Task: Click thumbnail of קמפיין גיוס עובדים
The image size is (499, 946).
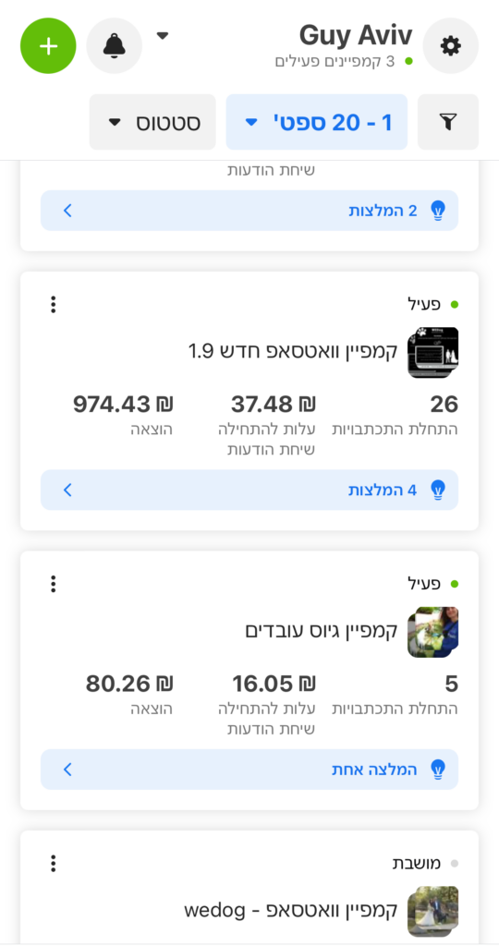Action: pyautogui.click(x=432, y=632)
